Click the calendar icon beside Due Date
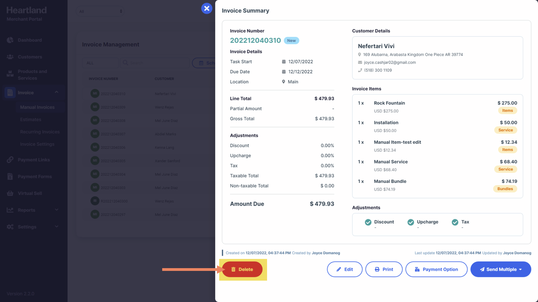 coord(284,72)
